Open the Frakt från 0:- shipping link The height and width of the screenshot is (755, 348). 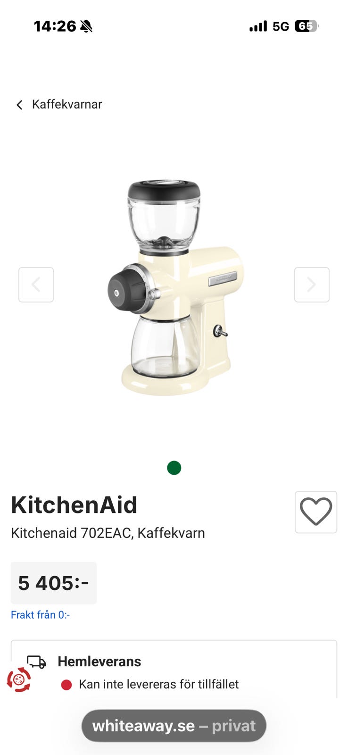click(x=40, y=615)
